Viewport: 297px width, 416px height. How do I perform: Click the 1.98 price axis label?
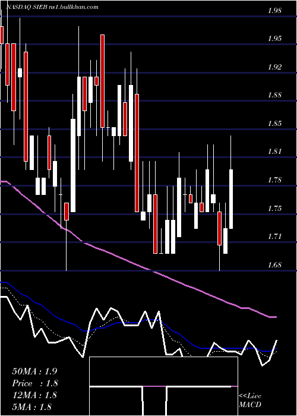coord(274,11)
